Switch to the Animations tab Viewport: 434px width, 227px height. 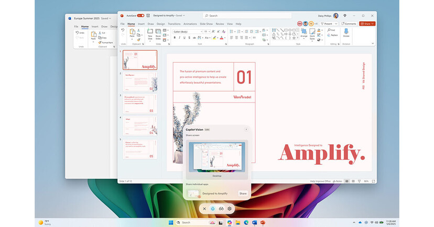[190, 24]
